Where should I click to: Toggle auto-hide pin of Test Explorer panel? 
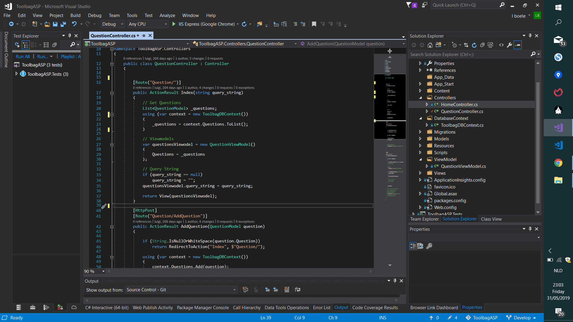(70, 36)
